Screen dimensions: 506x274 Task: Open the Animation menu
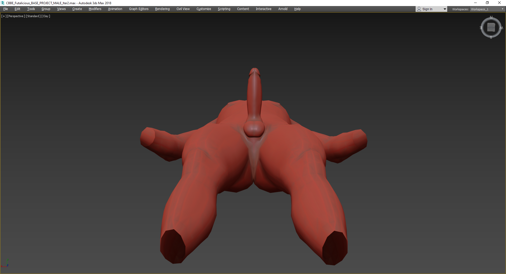(115, 9)
